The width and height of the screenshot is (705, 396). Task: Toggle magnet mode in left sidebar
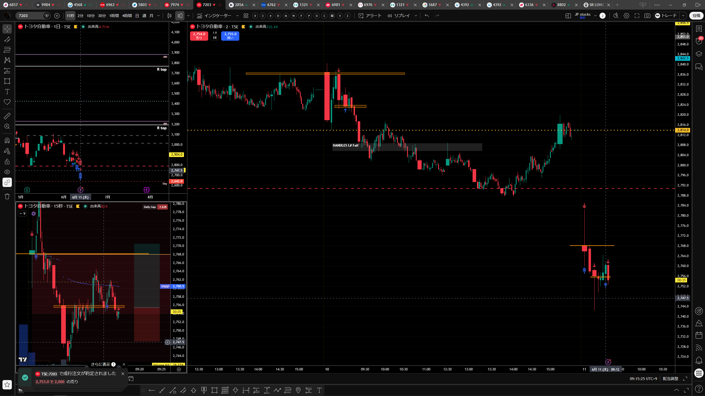pos(7,141)
